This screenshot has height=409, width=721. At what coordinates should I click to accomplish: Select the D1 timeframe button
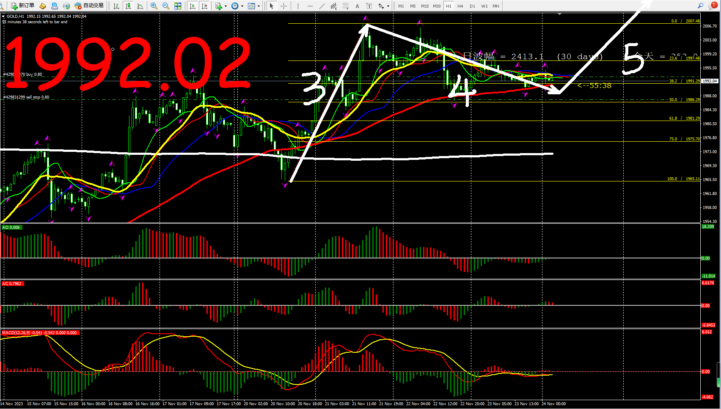coord(472,6)
